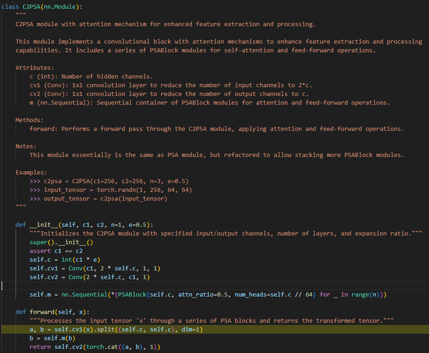Click 'attn_ratio=0.5' argument
The height and width of the screenshot is (353, 429).
pyautogui.click(x=203, y=295)
